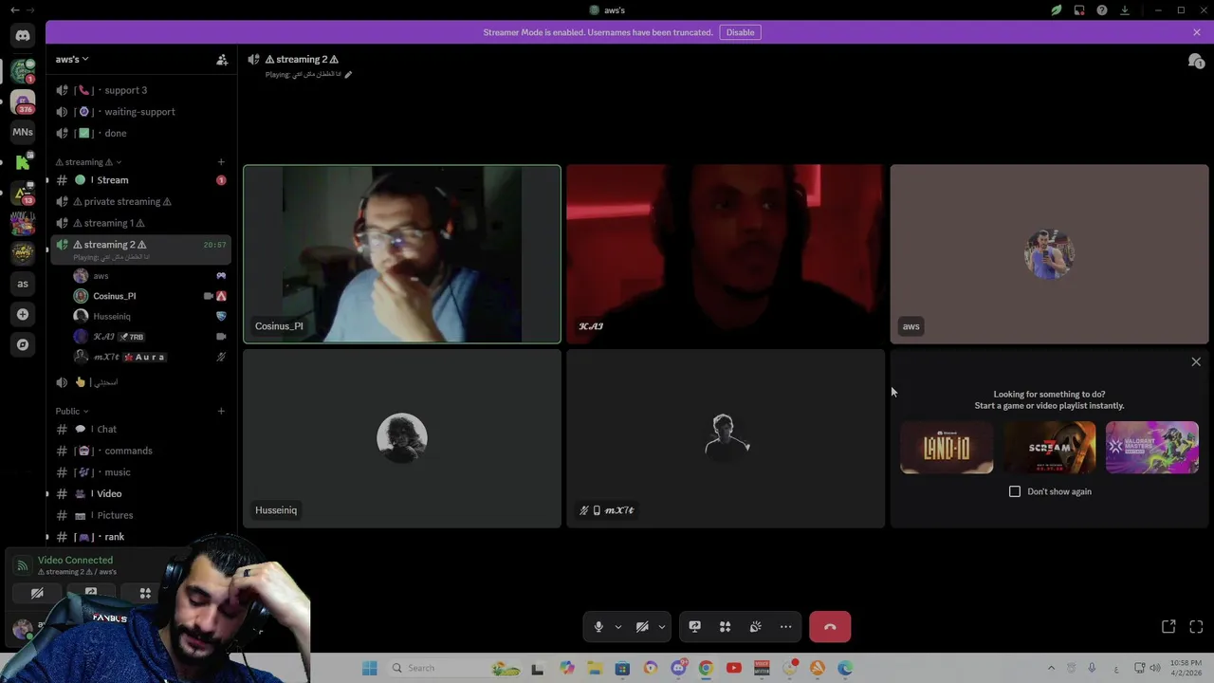Image resolution: width=1214 pixels, height=683 pixels.
Task: Turn on camera in call controls
Action: click(x=642, y=627)
